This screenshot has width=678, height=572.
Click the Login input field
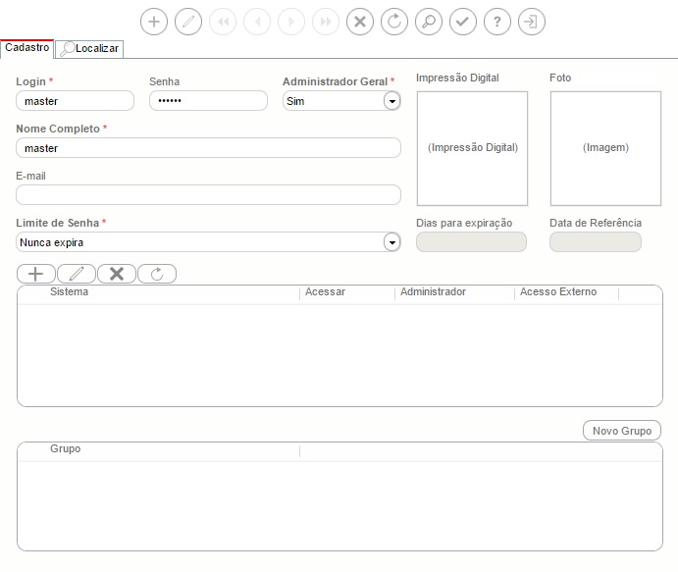click(76, 101)
